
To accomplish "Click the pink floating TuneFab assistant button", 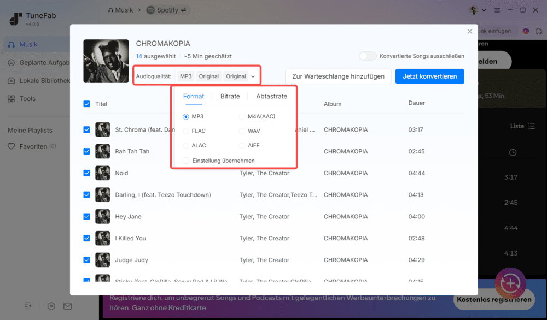I will (510, 283).
